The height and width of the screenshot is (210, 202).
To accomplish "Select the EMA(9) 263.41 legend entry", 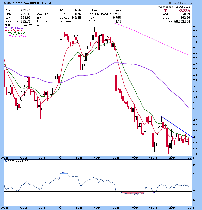I will [14, 31].
